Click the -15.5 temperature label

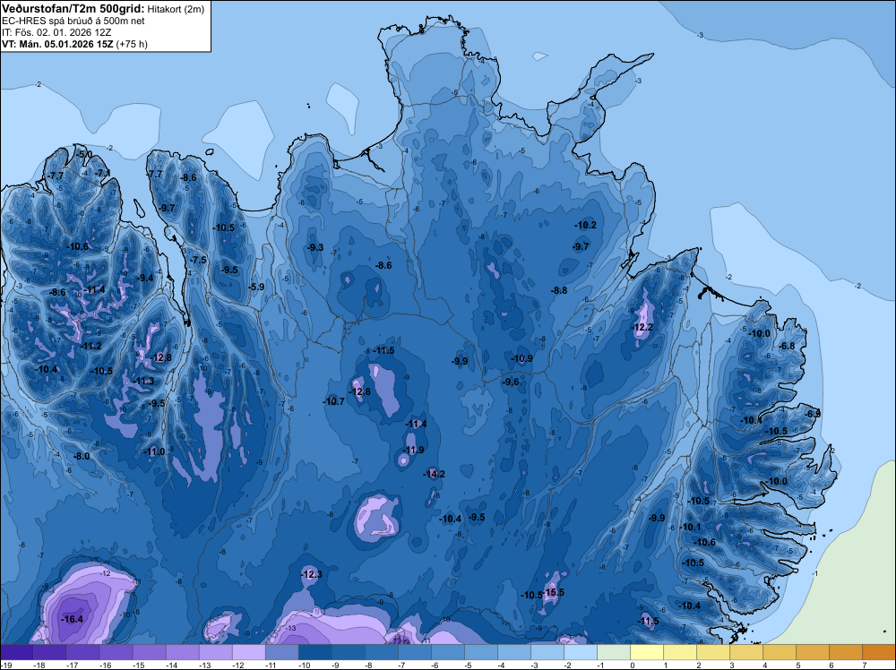click(553, 592)
